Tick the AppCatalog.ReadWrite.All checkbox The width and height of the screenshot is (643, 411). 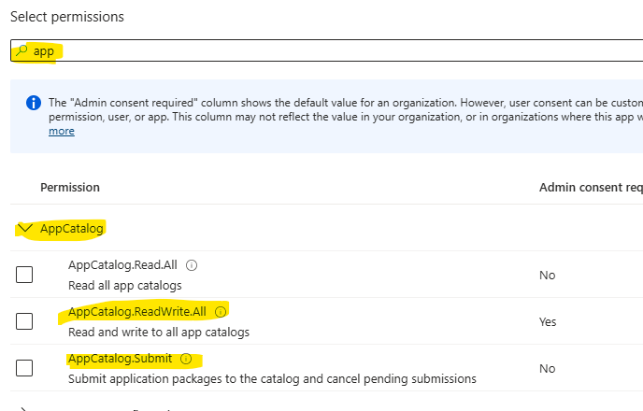[x=24, y=321]
